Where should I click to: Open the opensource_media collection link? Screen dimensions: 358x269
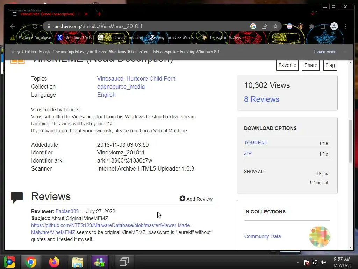coord(121,87)
